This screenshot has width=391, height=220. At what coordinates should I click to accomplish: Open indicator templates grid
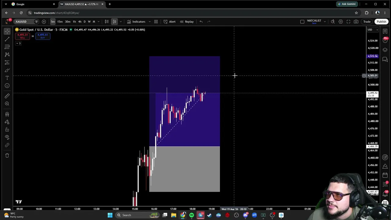156,22
